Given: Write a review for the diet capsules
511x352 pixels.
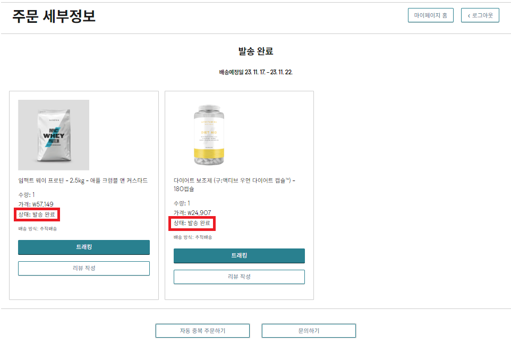Looking at the screenshot, I should tap(239, 277).
